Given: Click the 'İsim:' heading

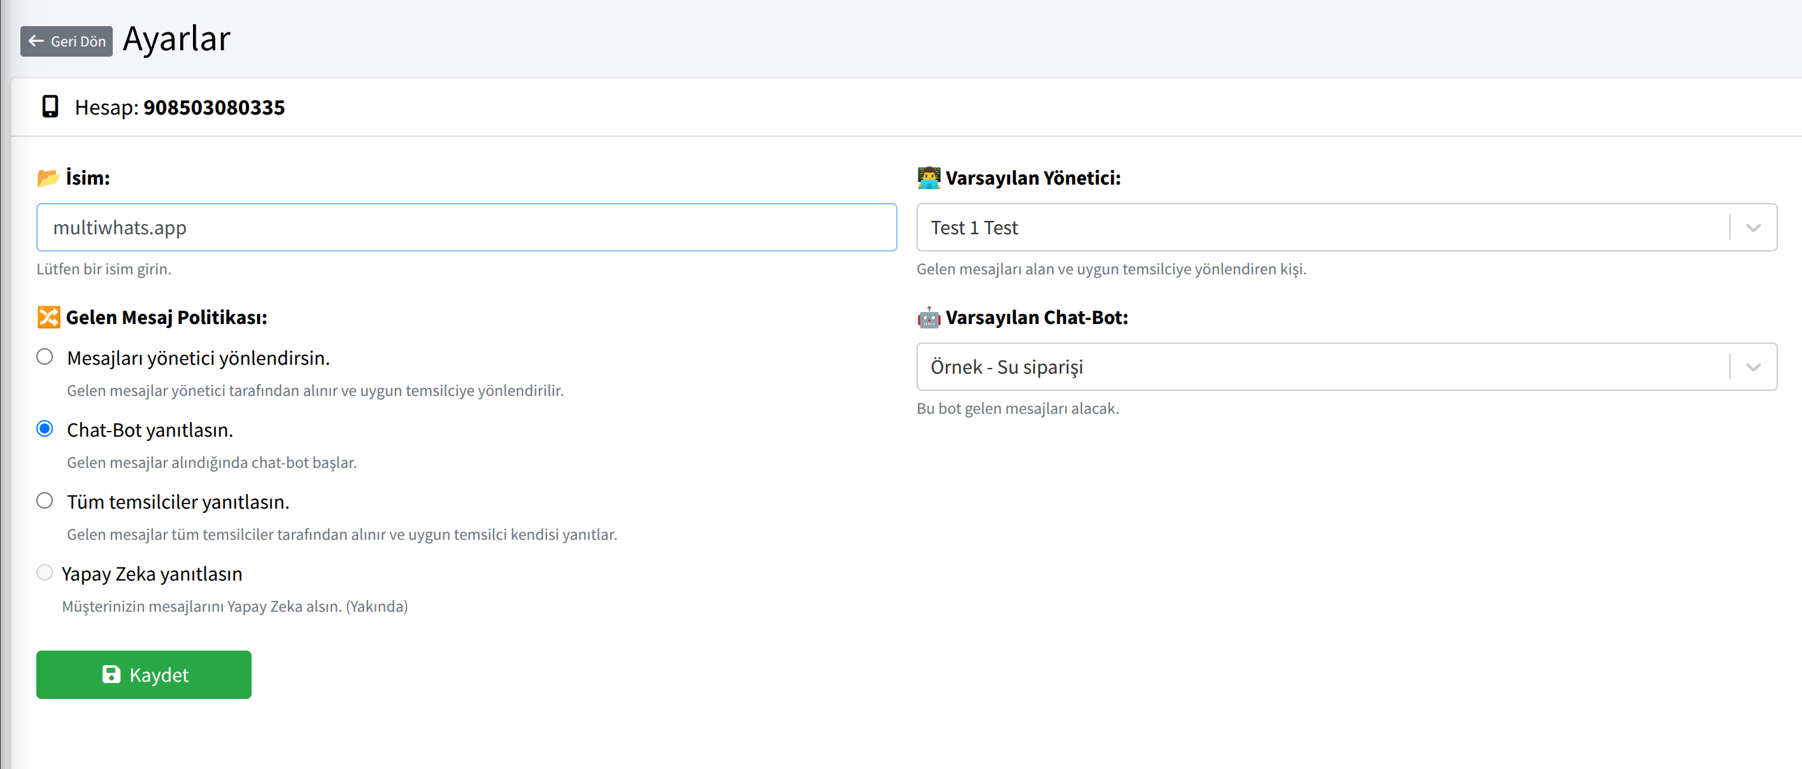Looking at the screenshot, I should 87,178.
